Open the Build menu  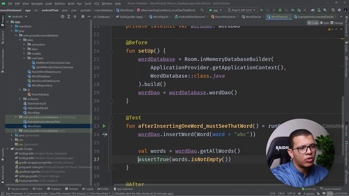pyautogui.click(x=71, y=4)
